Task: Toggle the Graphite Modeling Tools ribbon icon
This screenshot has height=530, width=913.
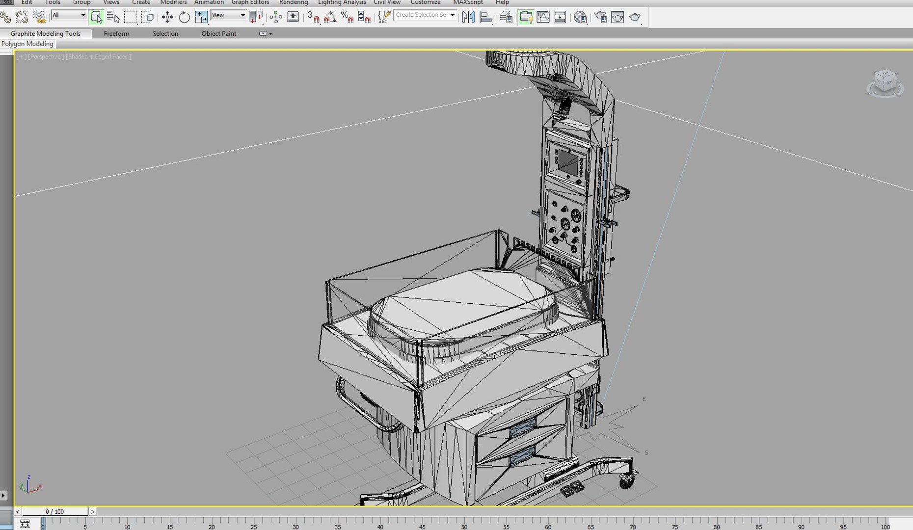Action: coord(526,17)
